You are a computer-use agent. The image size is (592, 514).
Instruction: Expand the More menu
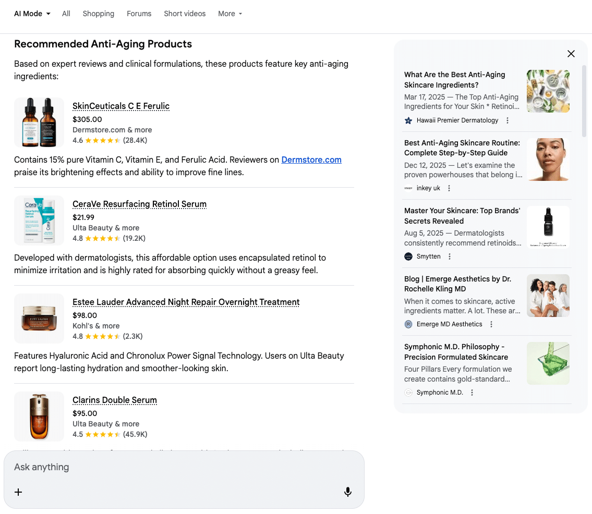click(x=230, y=14)
